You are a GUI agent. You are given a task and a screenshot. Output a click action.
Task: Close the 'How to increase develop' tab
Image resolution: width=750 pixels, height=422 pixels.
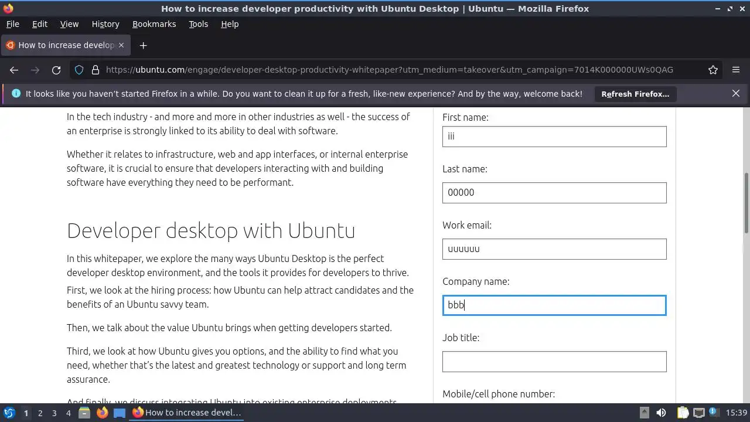(x=121, y=45)
